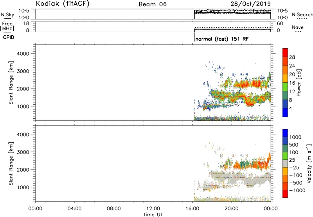Viewport: 313px width, 217px height.
Task: Select the gray -25 to 25 Velocity colorbar segment
Action: (x=285, y=163)
